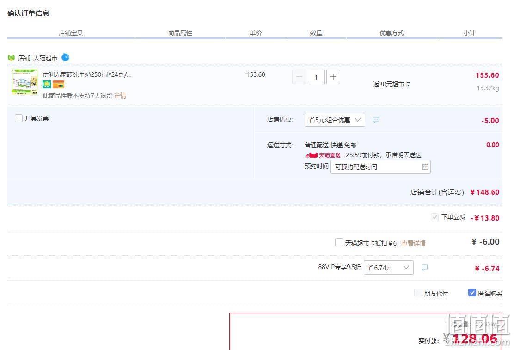Click the unit price 153.60 in the 单价 column

256,74
